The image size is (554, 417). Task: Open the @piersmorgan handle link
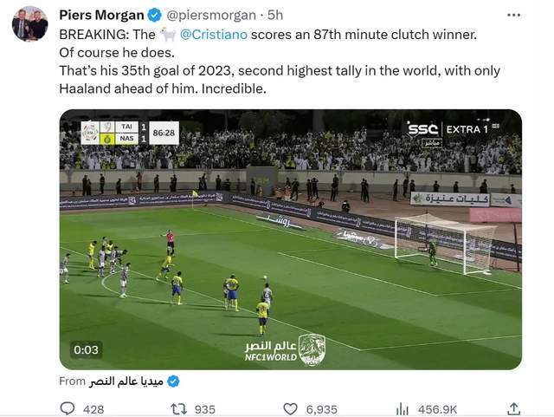211,16
